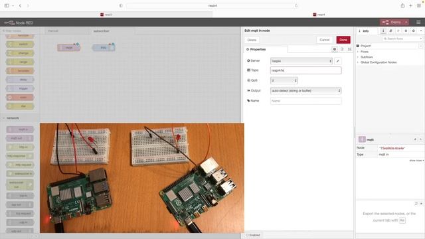
Task: Toggle the Safari sidebar button
Action: pos(7,6)
